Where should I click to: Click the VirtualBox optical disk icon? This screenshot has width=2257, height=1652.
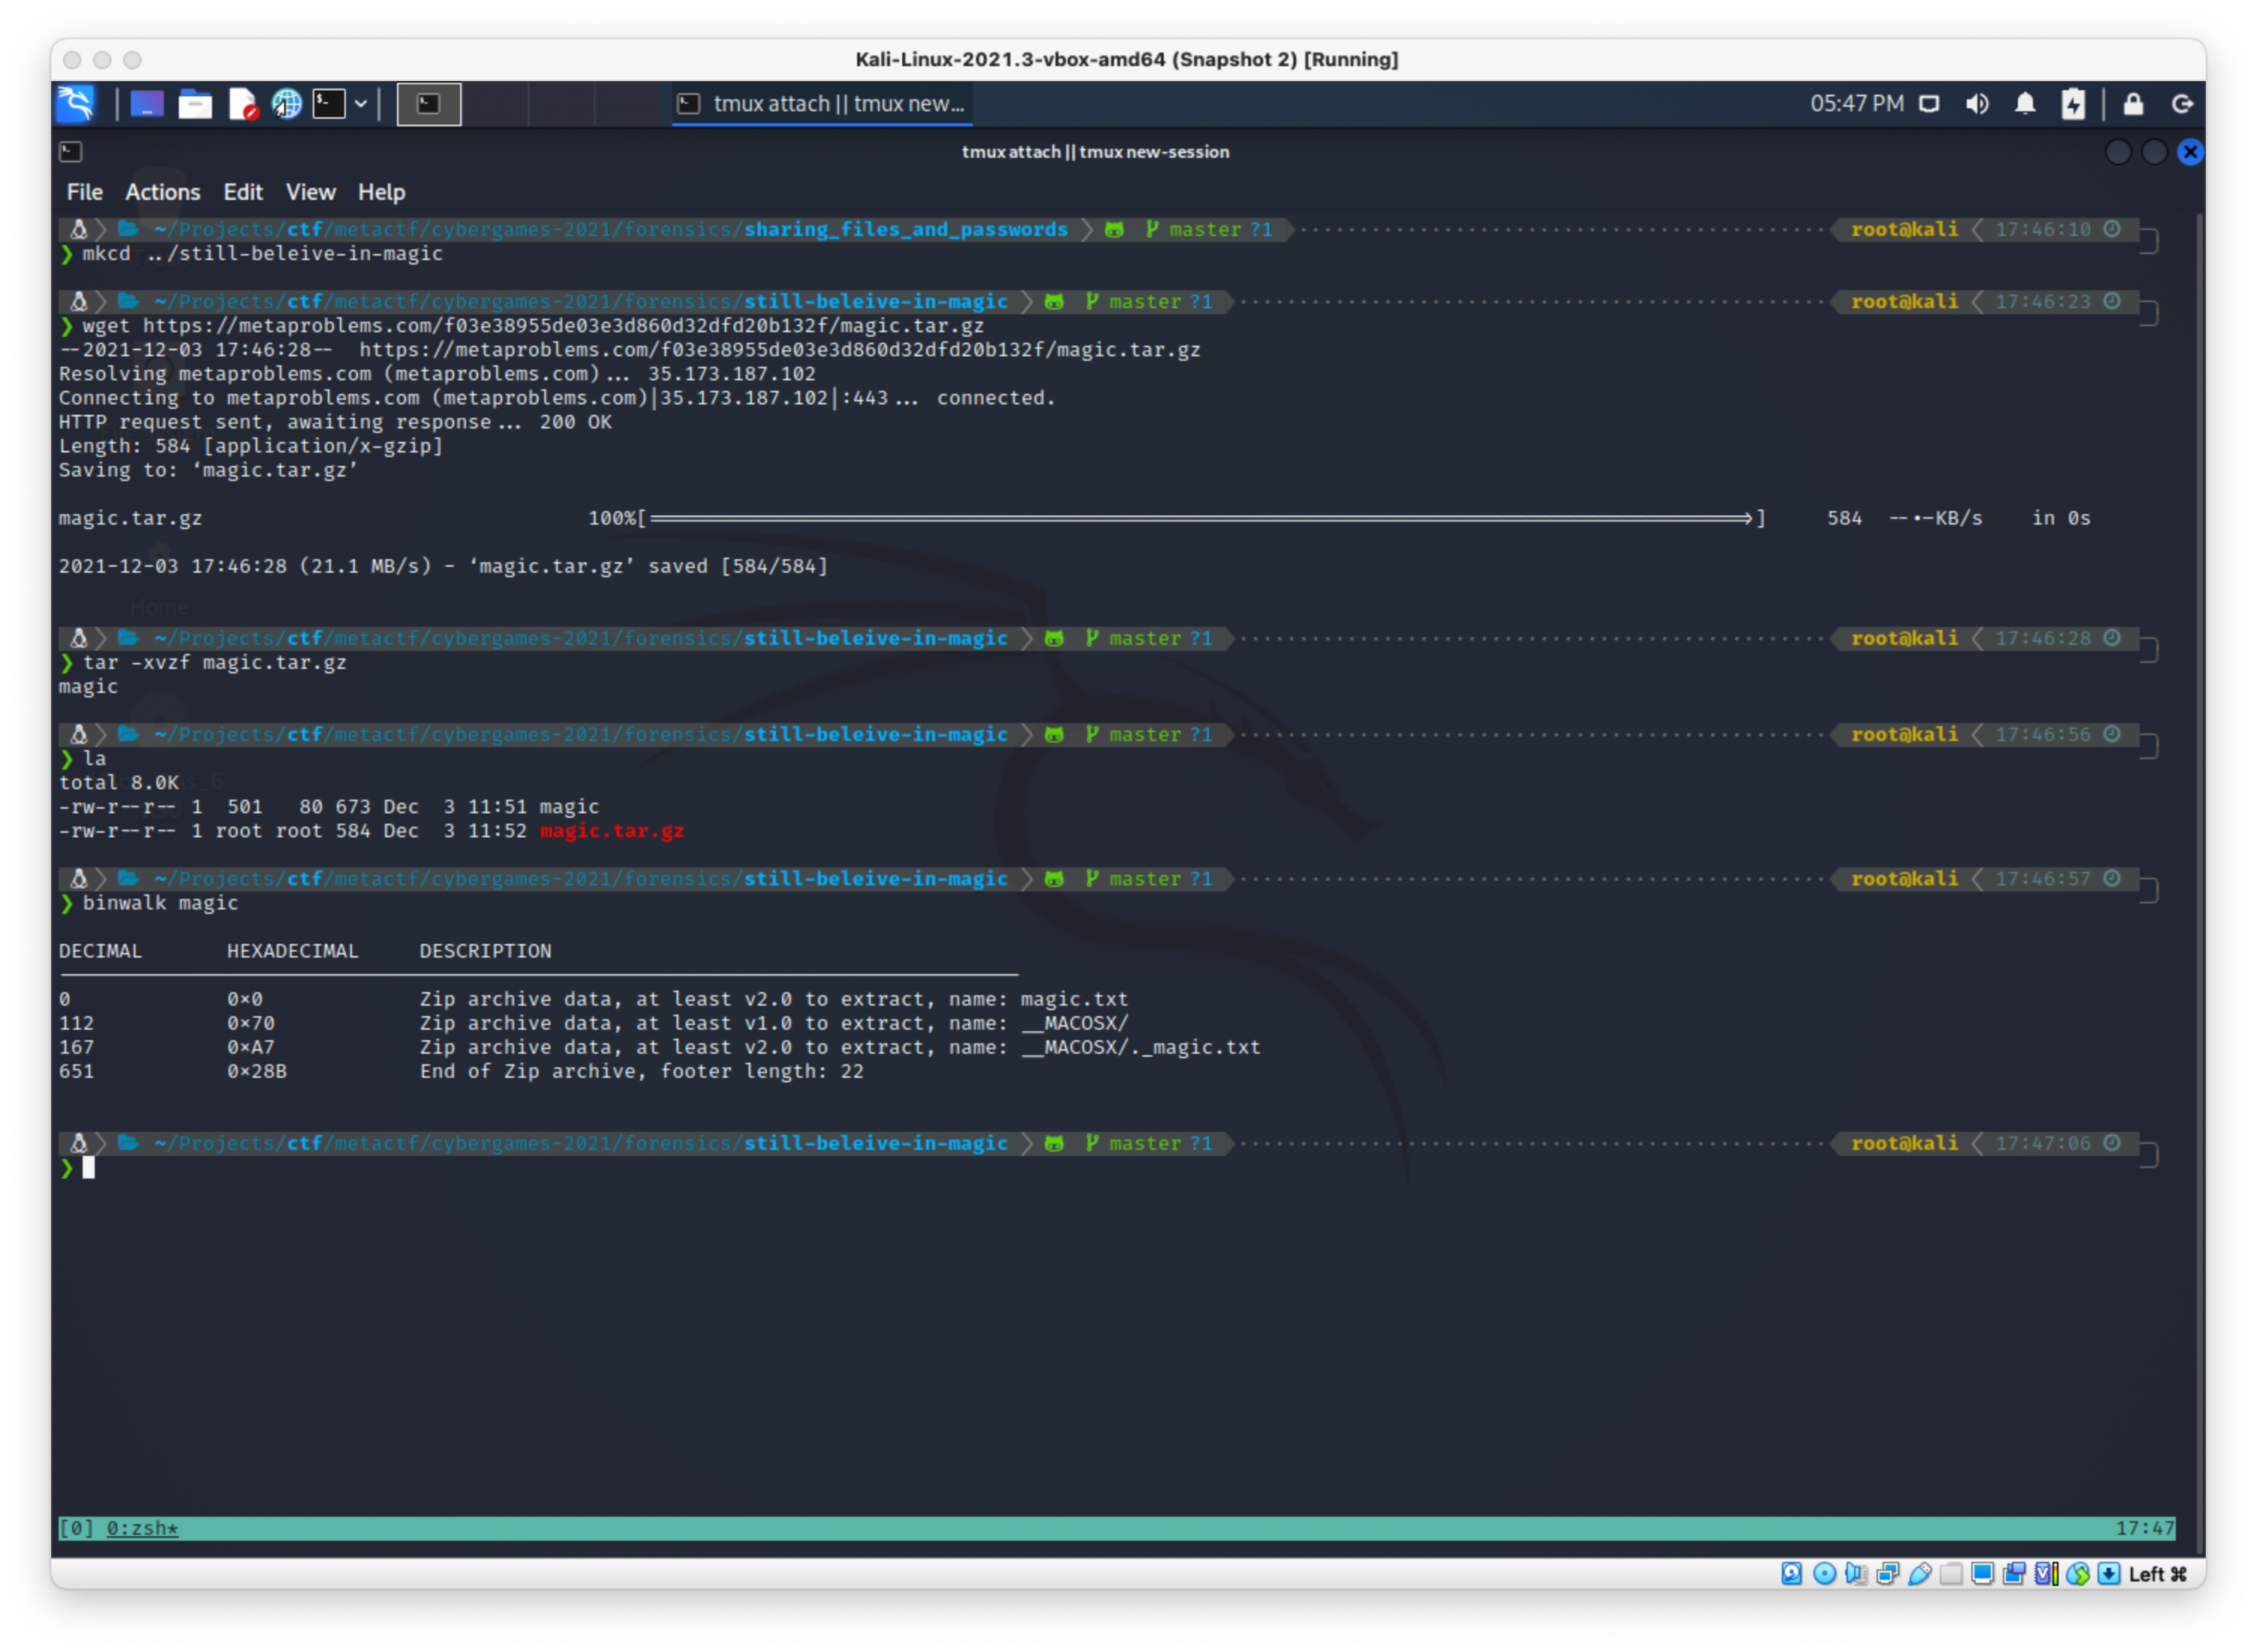[1824, 1574]
